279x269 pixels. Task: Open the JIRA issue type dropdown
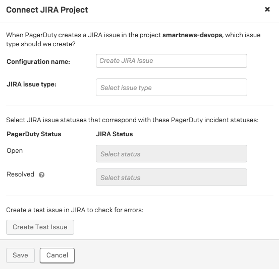click(x=172, y=87)
